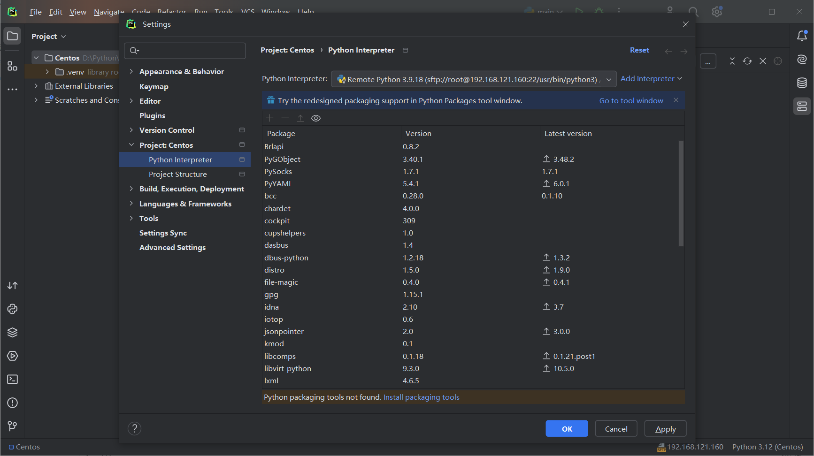The width and height of the screenshot is (814, 456).
Task: Click the install package plus icon
Action: [x=270, y=118]
